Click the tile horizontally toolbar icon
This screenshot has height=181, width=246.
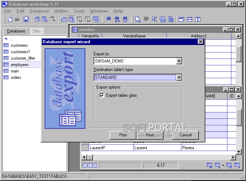[190, 19]
